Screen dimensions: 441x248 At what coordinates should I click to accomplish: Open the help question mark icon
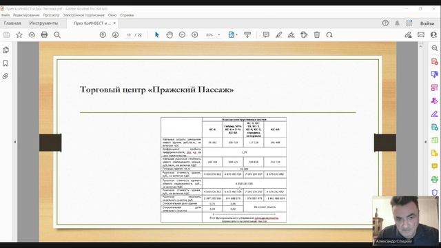click(385, 23)
